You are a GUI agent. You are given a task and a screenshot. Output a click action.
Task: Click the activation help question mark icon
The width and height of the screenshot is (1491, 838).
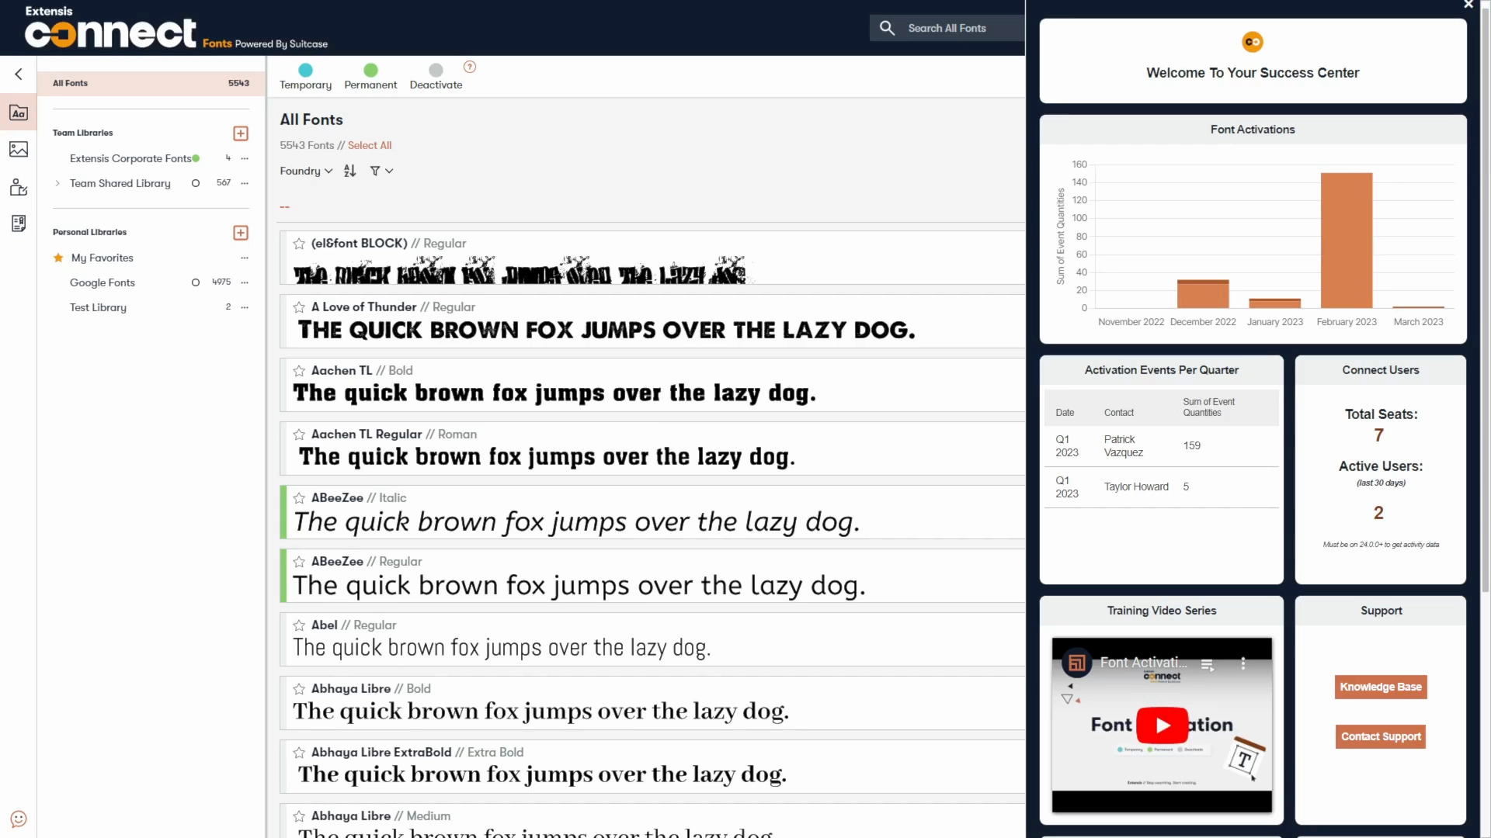click(470, 67)
